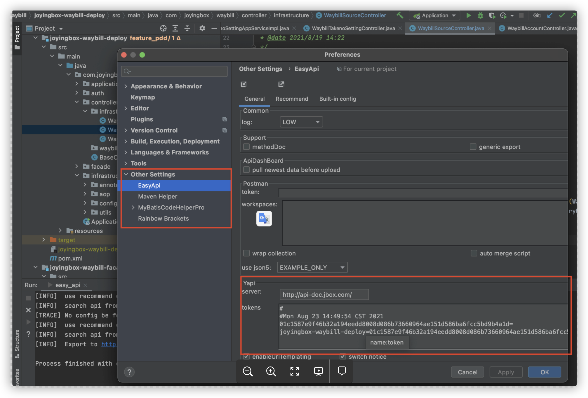Viewport: 588px width, 398px height.
Task: Enable auto merge script checkbox
Action: pos(474,253)
